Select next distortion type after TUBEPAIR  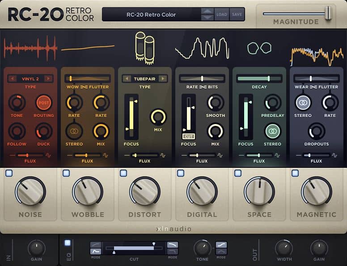click(163, 79)
